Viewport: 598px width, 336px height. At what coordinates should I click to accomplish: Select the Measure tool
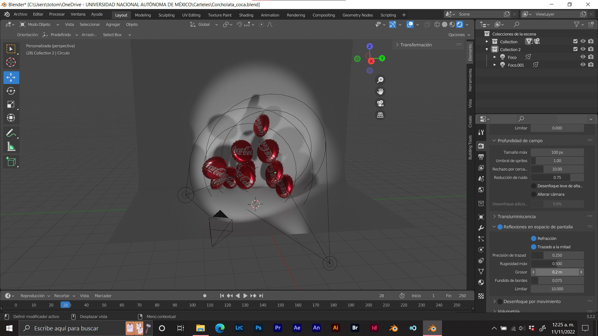point(11,147)
